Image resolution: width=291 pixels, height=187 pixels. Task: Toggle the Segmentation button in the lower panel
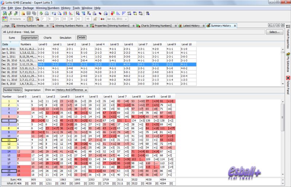pos(32,90)
